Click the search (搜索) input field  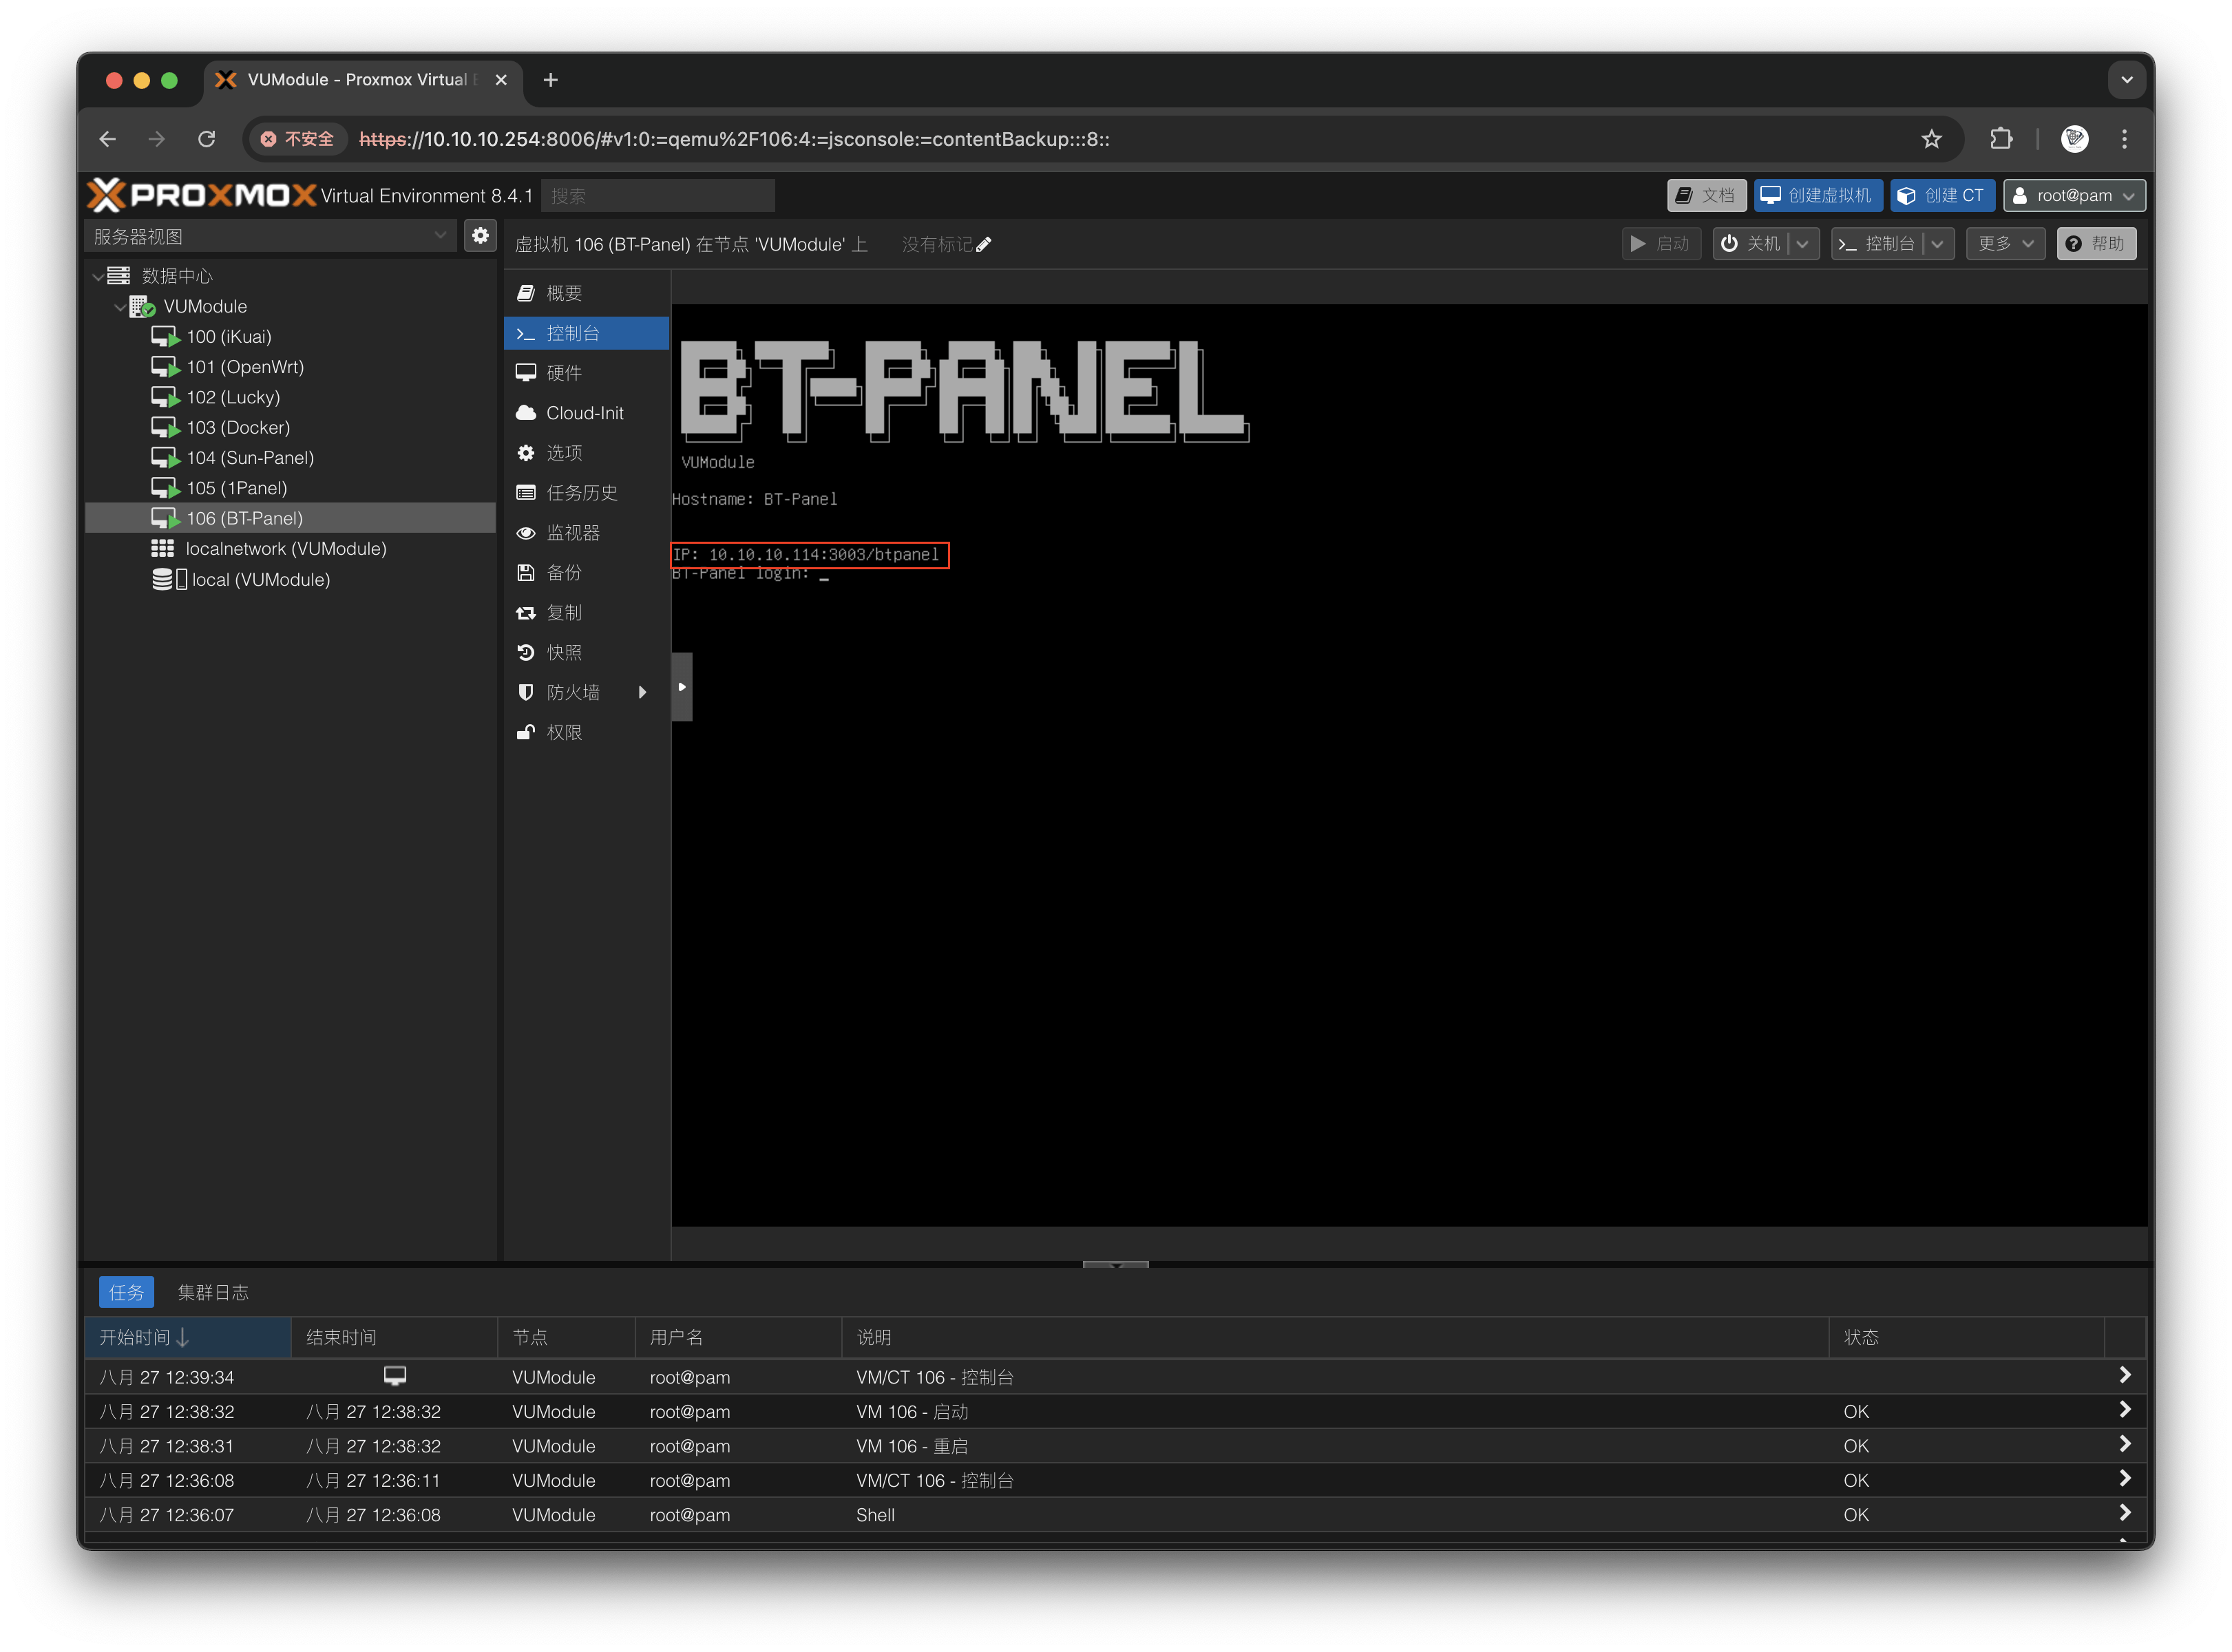[657, 196]
